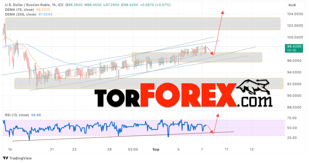Image resolution: width=309 pixels, height=163 pixels.
Task: Click the TradingView logo
Action: click(17, 158)
